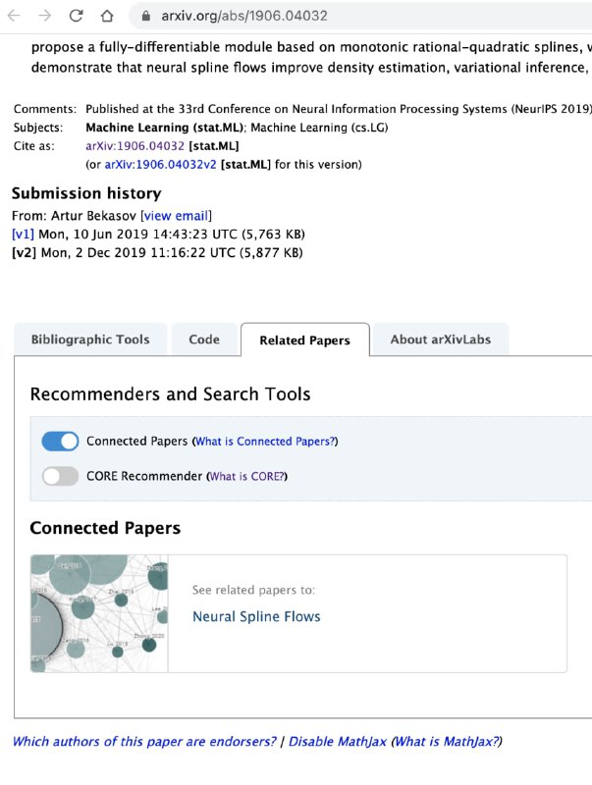The width and height of the screenshot is (592, 785).
Task: Disable the Connected Papers toggle
Action: click(59, 441)
